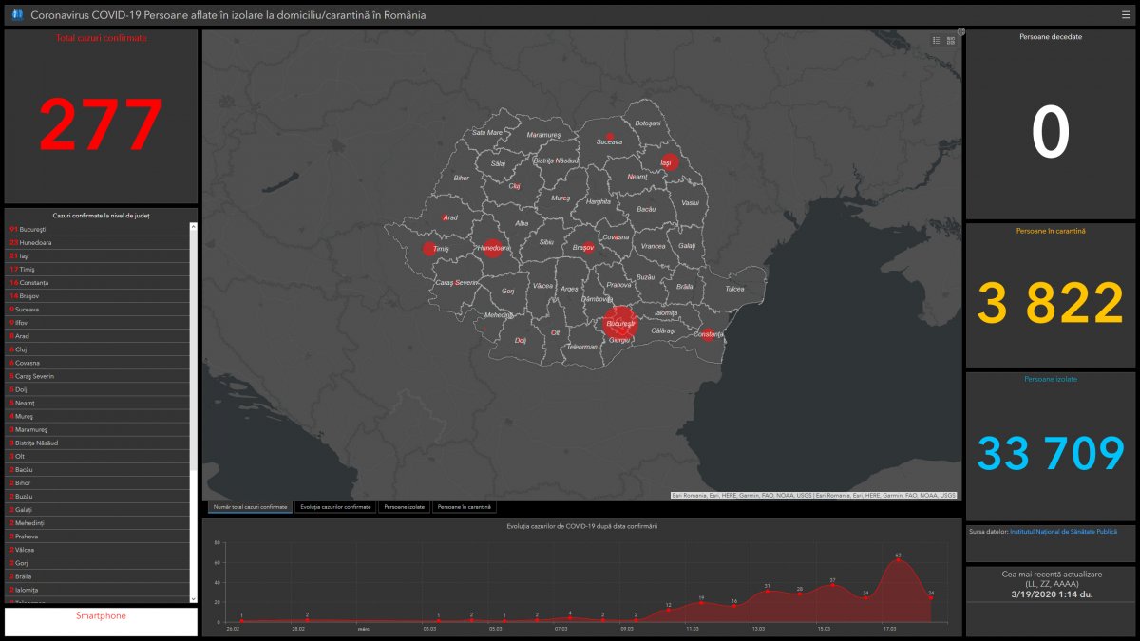
Task: Click the Iași red bubble on the map
Action: (670, 162)
